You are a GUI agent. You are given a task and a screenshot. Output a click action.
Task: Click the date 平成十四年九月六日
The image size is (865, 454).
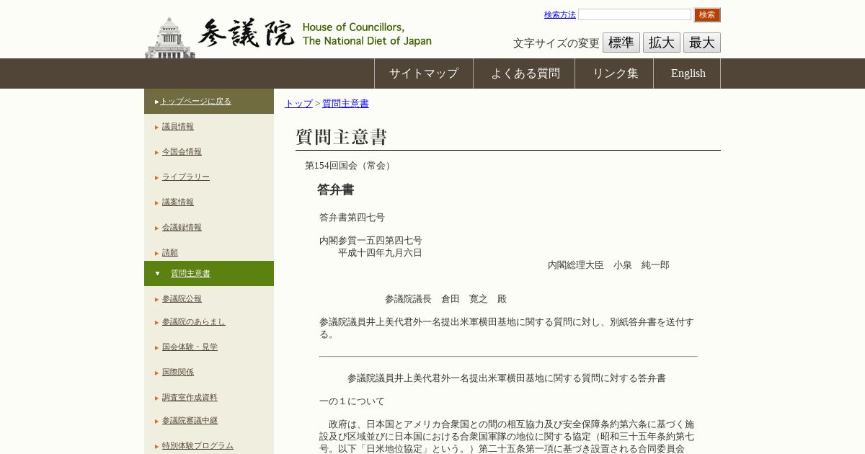[x=380, y=253]
